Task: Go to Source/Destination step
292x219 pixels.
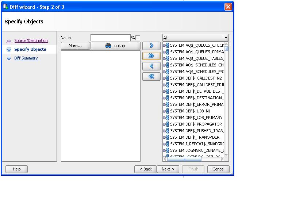Action: click(31, 41)
